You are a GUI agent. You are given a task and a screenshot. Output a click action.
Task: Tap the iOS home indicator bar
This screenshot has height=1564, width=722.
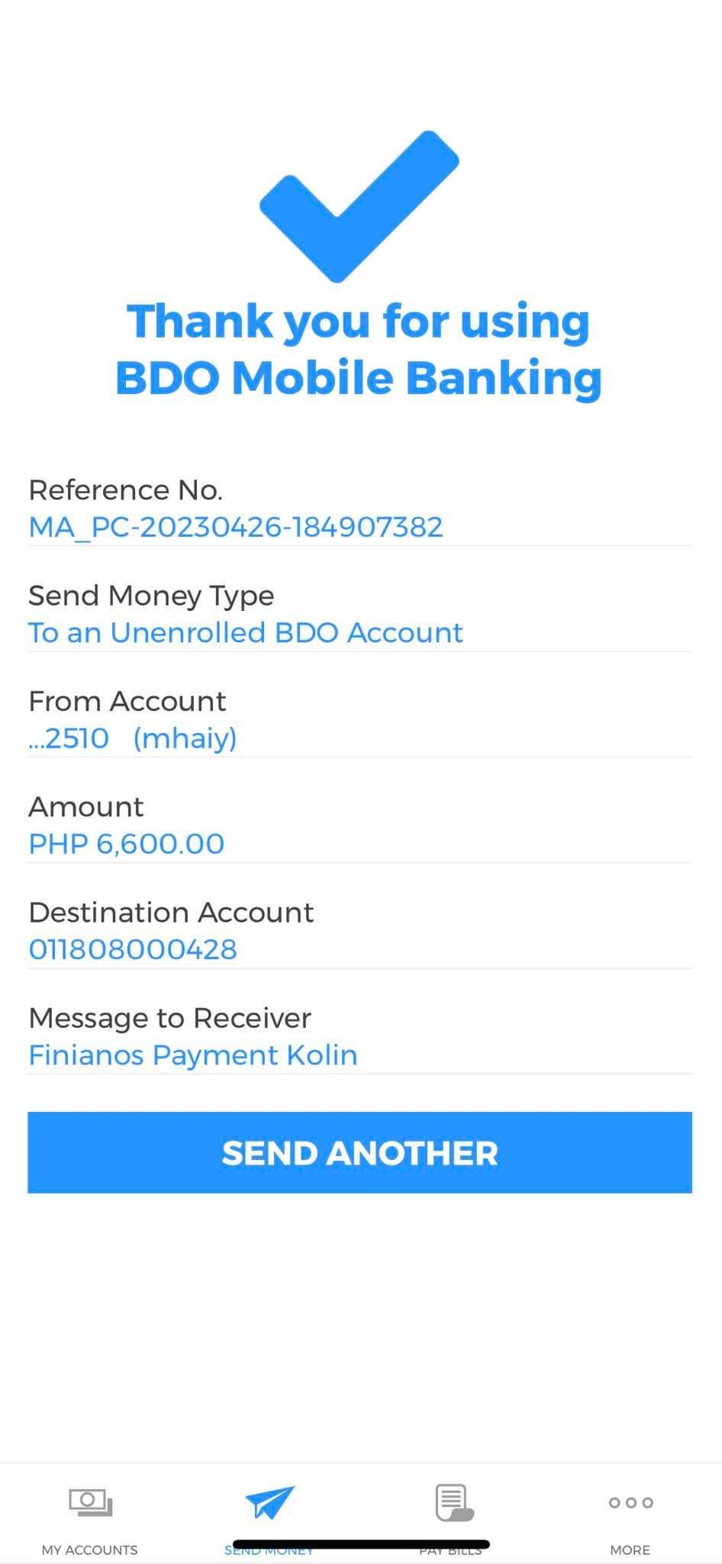click(x=361, y=1543)
